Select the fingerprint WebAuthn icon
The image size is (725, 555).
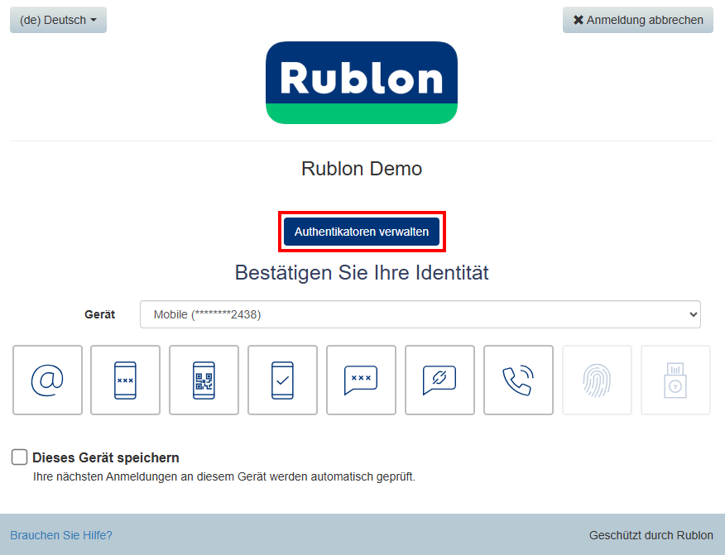(597, 380)
